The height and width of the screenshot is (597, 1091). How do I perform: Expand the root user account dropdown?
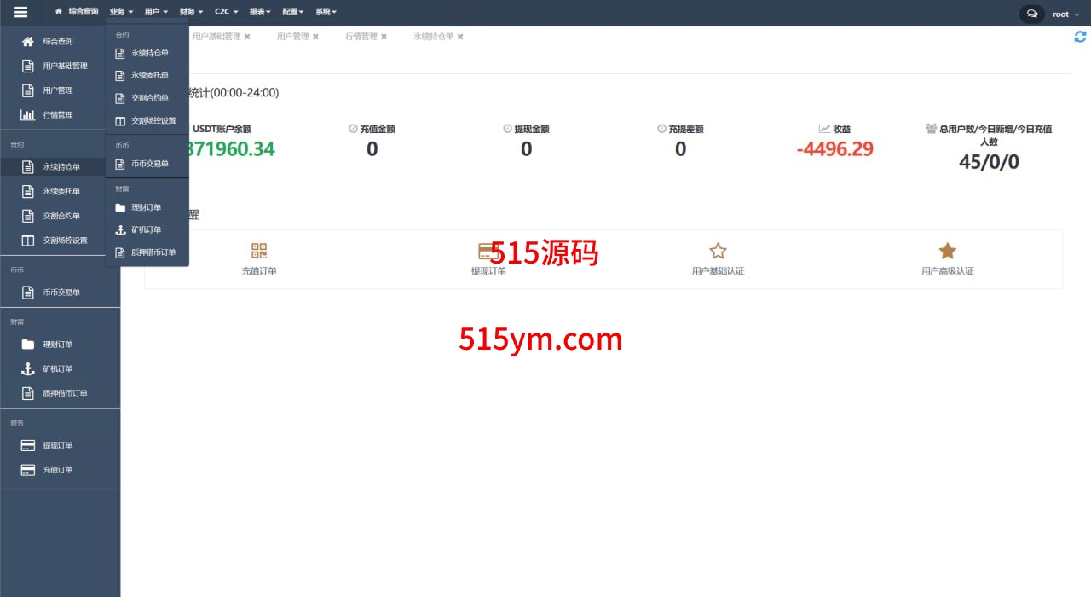pos(1065,14)
